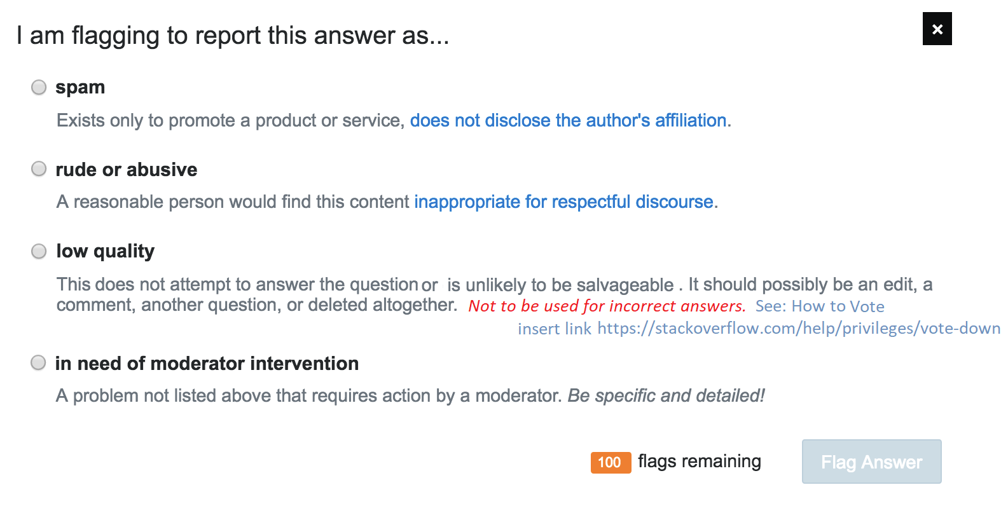
Task: Click red "Not to be used for incorrect answers" note
Action: 607,306
